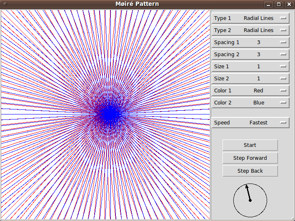The width and height of the screenshot is (295, 221).
Task: Open the Size 1 option menu
Action: pyautogui.click(x=250, y=66)
